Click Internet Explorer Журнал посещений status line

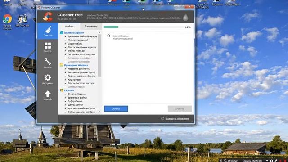(x=123, y=37)
